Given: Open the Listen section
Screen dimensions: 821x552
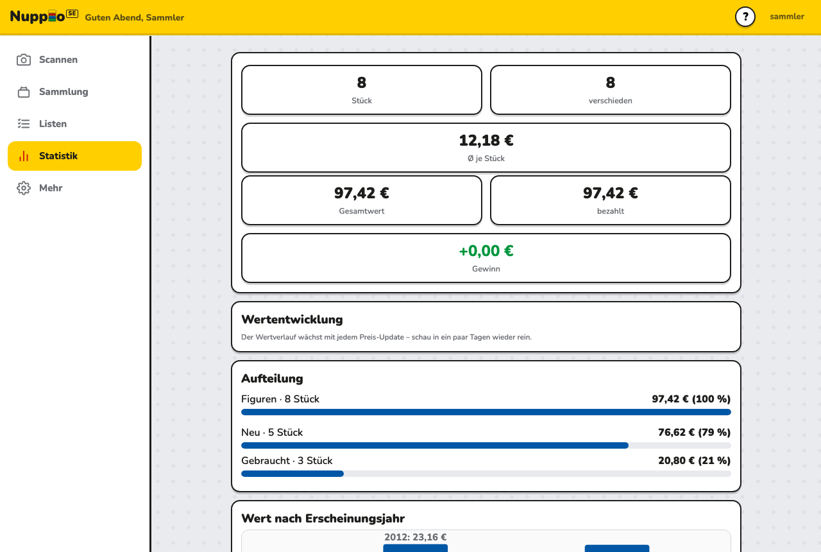Looking at the screenshot, I should point(74,124).
